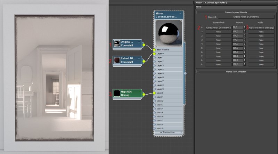Click the Mirror material name field

(236, 7)
